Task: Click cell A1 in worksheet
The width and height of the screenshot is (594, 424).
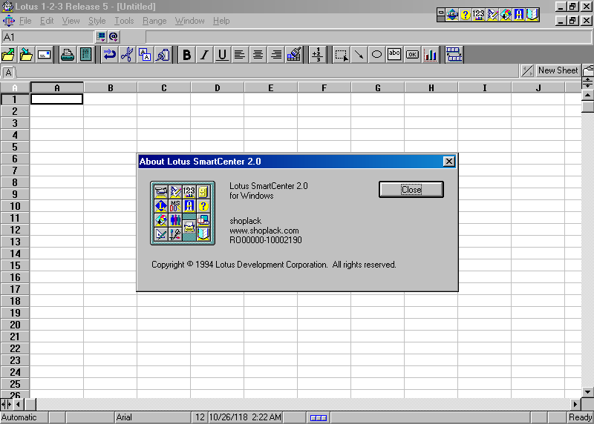Action: tap(56, 99)
